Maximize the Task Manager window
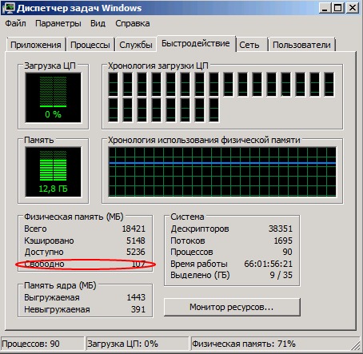The width and height of the screenshot is (363, 354). click(338, 8)
